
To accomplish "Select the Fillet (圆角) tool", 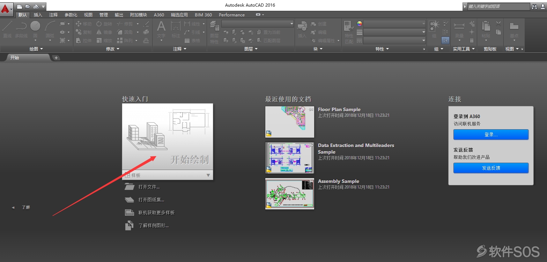I will 125,32.
